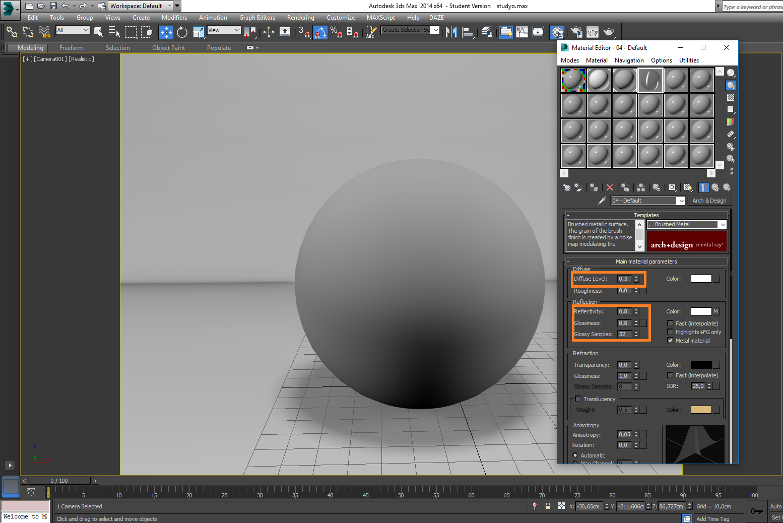Open the MAXScript menu
The image size is (783, 523).
(x=380, y=18)
